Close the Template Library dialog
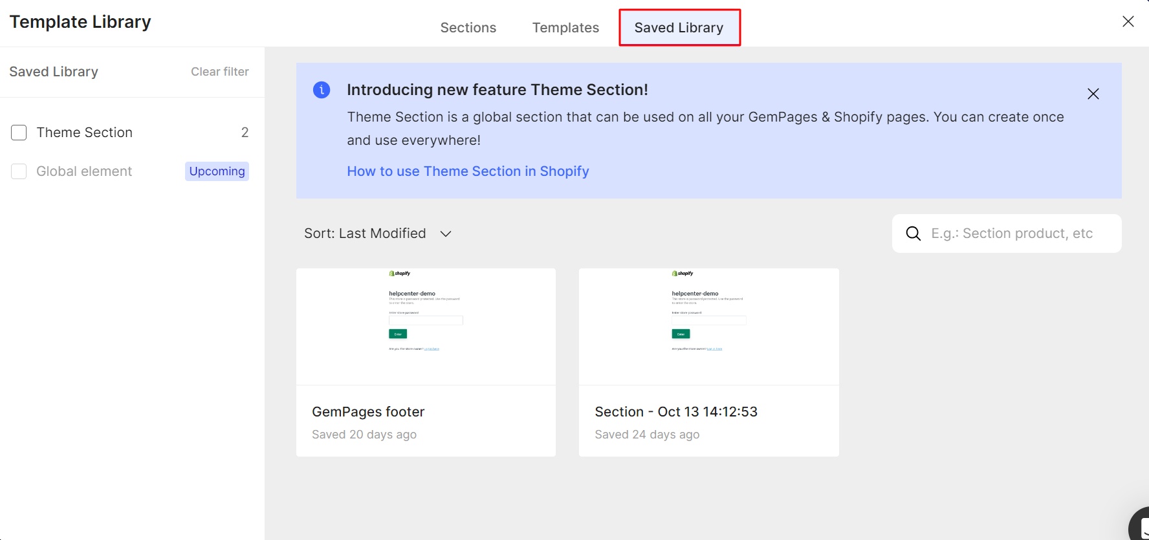 click(x=1128, y=21)
